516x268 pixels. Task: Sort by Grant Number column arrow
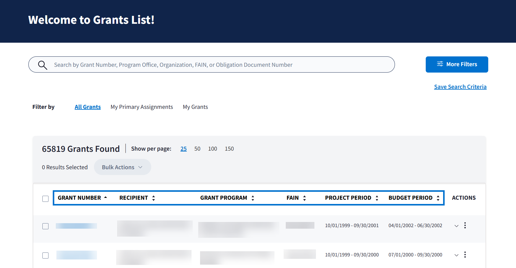point(106,198)
